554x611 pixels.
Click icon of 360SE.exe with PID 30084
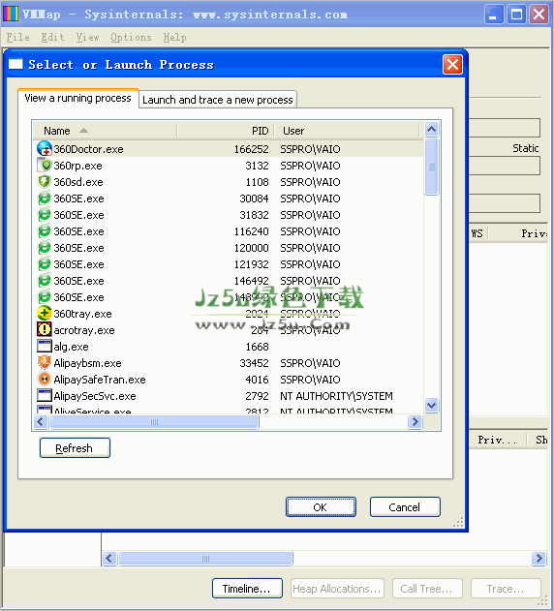[x=45, y=199]
